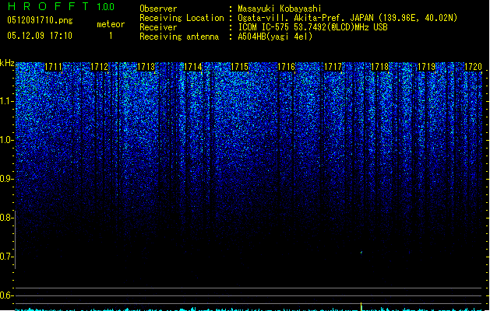Click the 0.6 kHz axis label
Image resolution: width=490 pixels, height=311 pixels.
6,295
